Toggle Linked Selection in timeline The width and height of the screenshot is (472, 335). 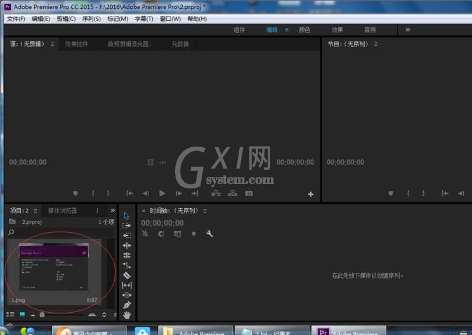(x=178, y=234)
